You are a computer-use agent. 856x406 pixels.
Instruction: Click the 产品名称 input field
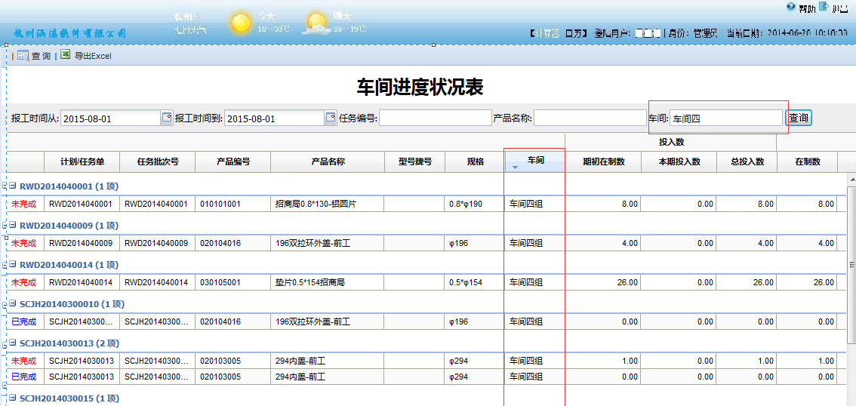[590, 118]
